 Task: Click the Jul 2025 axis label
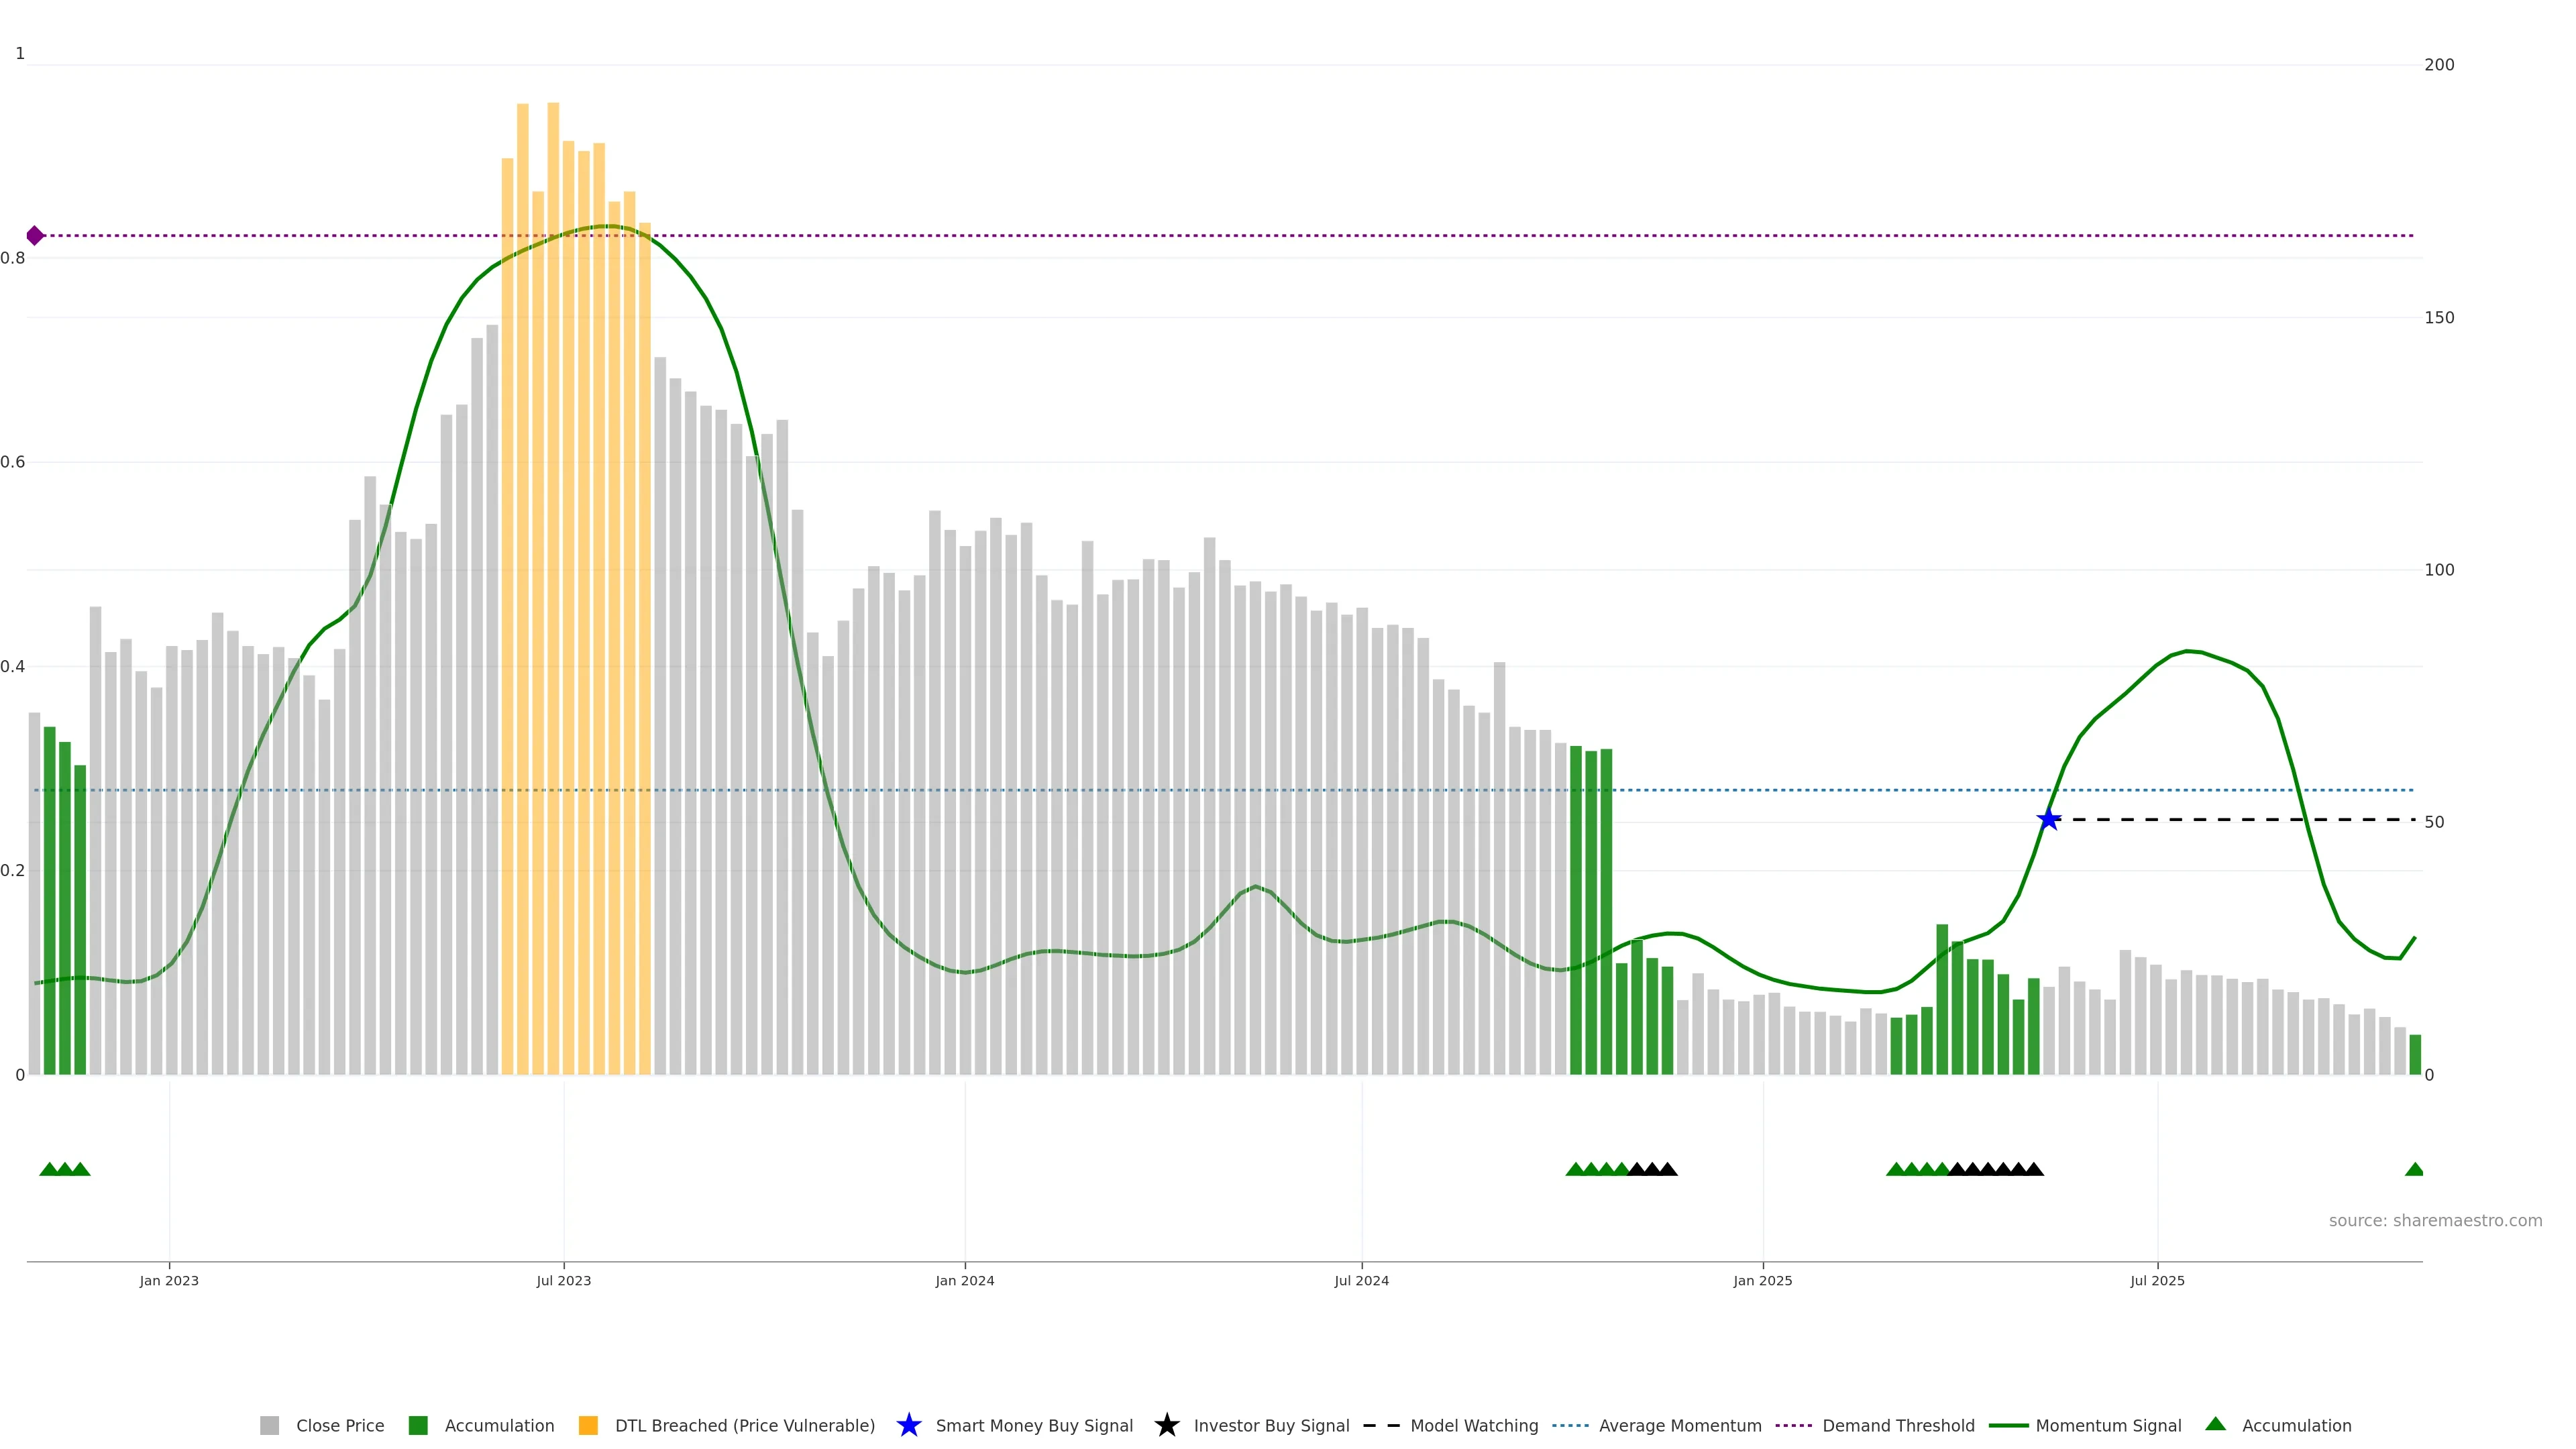pyautogui.click(x=2157, y=1280)
